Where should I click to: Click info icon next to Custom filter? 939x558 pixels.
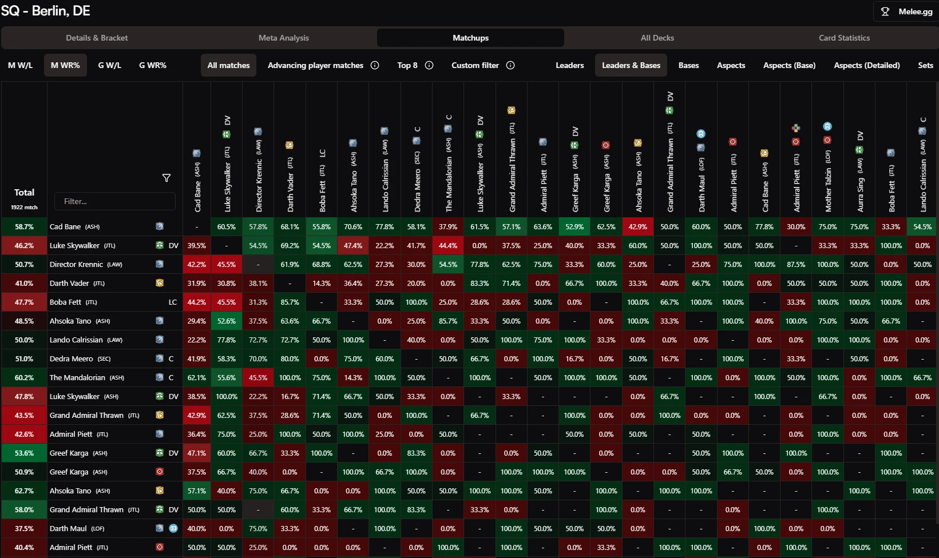510,65
